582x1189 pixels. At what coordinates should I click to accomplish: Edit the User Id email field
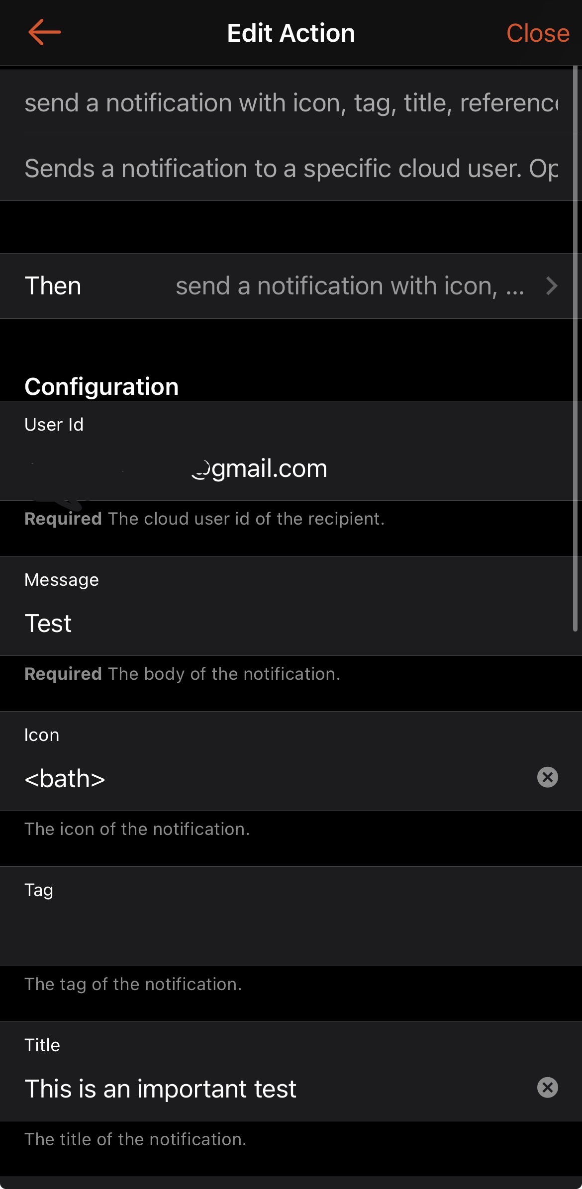[x=259, y=468]
